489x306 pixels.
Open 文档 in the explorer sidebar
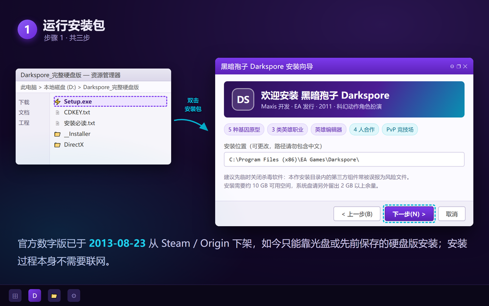tap(24, 113)
